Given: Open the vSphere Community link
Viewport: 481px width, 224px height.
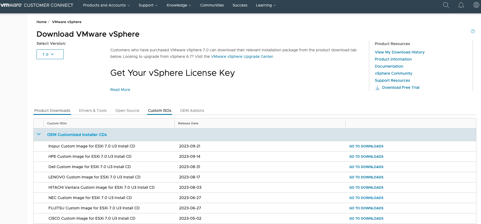Looking at the screenshot, I should click(394, 73).
